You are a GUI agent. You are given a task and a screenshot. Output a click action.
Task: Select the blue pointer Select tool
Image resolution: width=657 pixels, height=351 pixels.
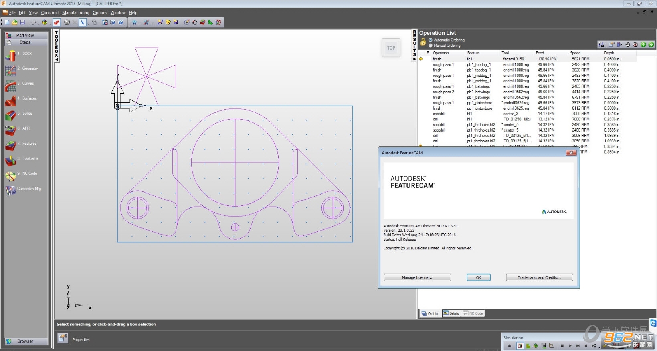(83, 22)
